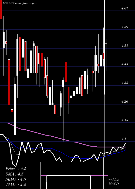Click the 4.43 price axis label

click(125, 64)
